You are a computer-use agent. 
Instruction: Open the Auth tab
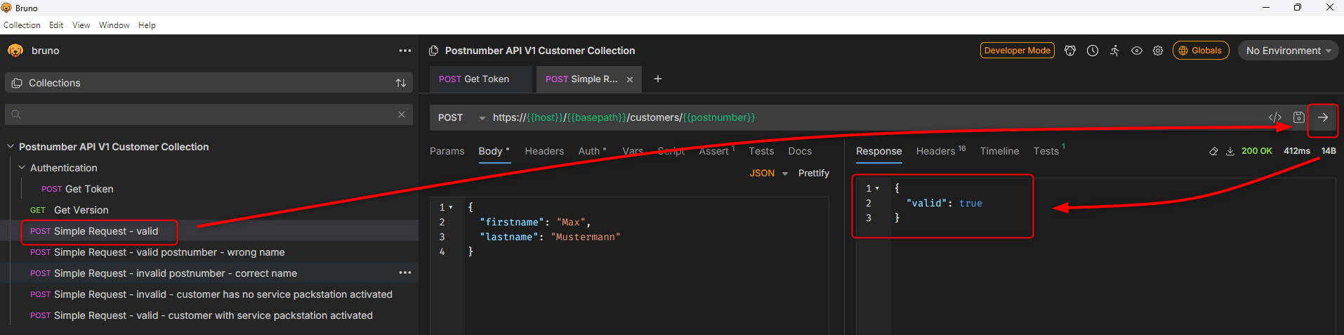coord(592,151)
